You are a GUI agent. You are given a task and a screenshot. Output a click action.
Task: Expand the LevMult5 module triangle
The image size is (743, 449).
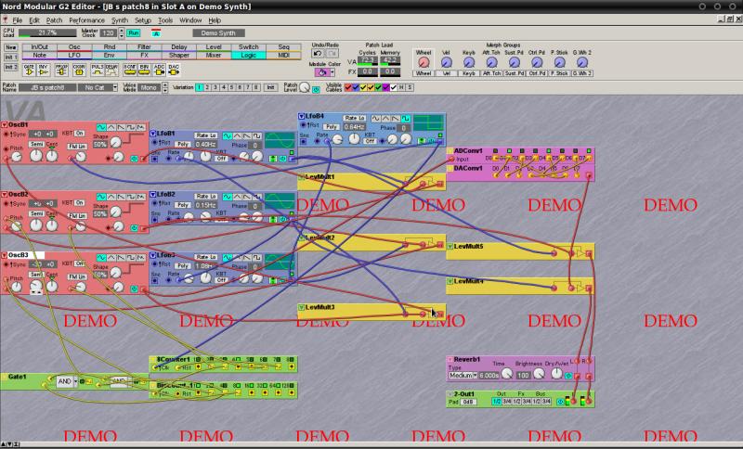coord(450,247)
